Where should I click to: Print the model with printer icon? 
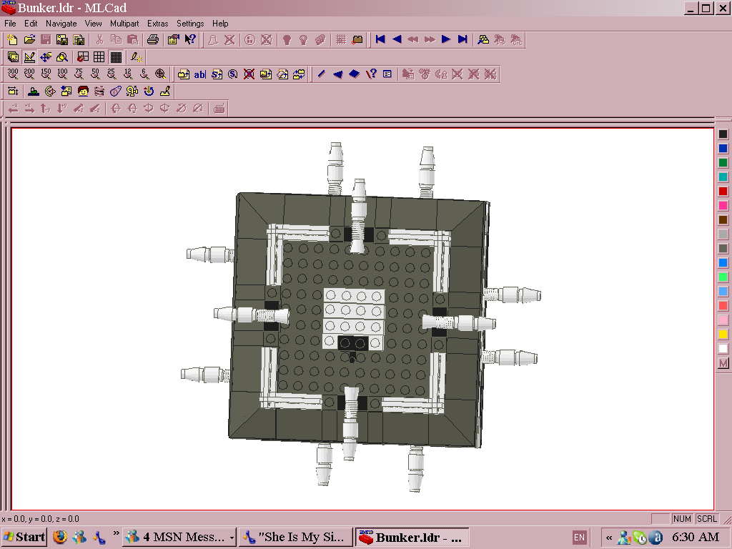click(x=153, y=40)
